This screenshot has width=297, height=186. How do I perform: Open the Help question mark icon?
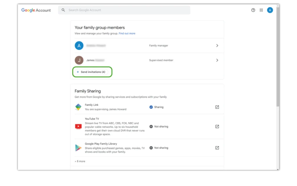253,10
